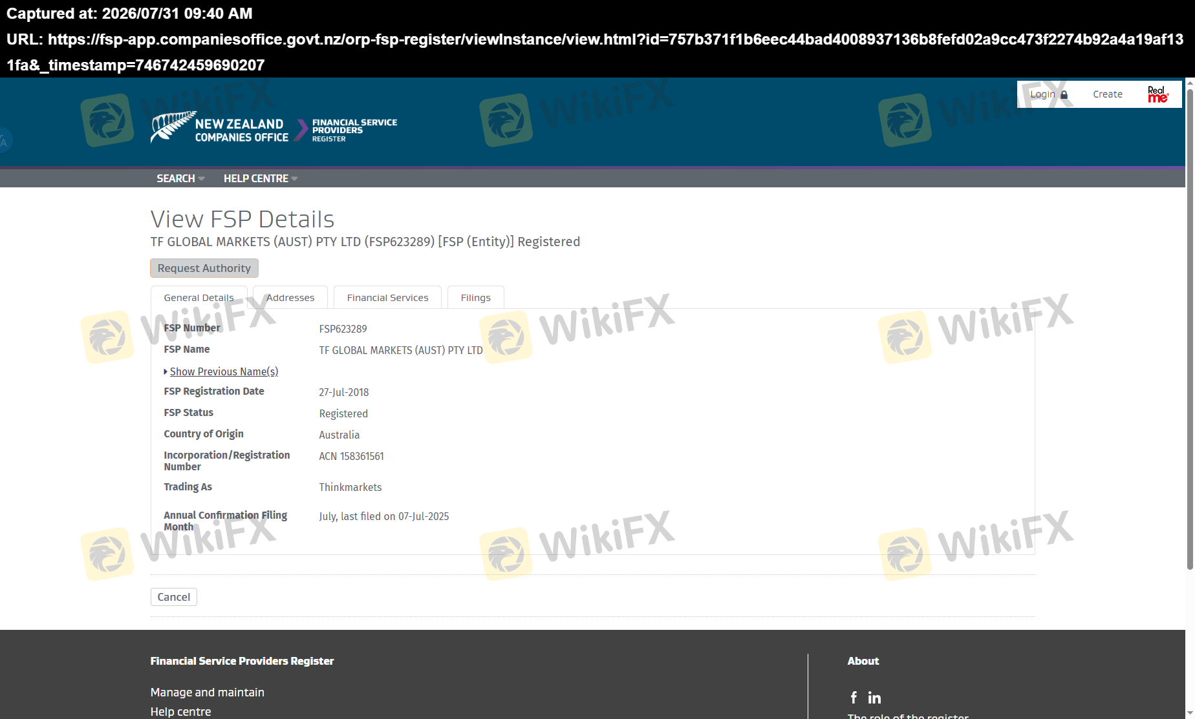Open the RealMe logo link
The height and width of the screenshot is (719, 1195).
pos(1157,94)
